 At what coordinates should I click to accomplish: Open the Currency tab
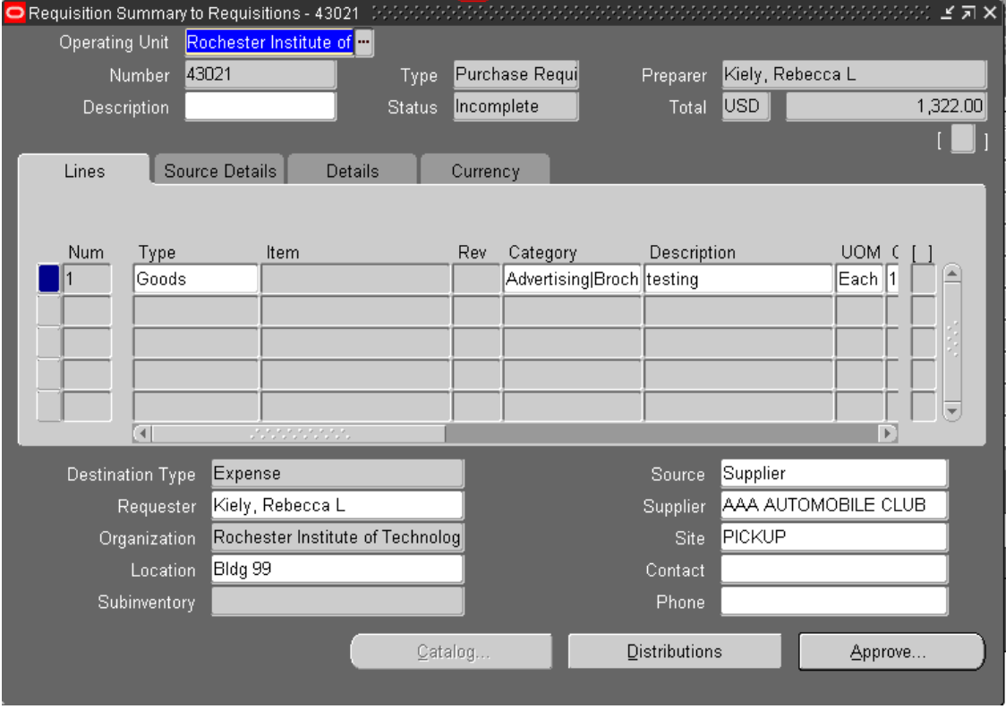tap(483, 171)
